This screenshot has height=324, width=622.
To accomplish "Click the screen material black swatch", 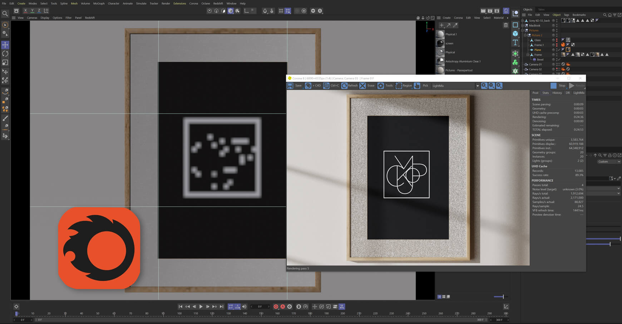I will click(x=440, y=43).
